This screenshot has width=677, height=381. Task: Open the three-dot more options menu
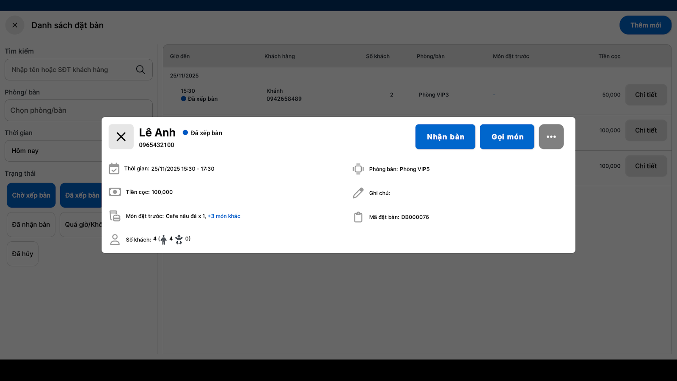point(551,137)
